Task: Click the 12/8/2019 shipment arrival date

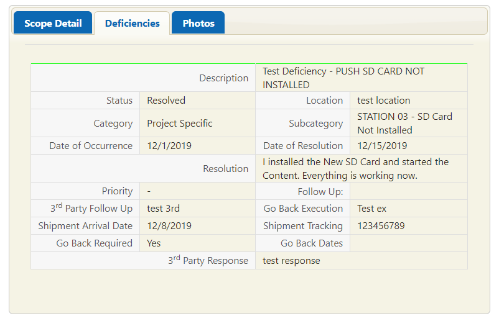Action: 169,226
